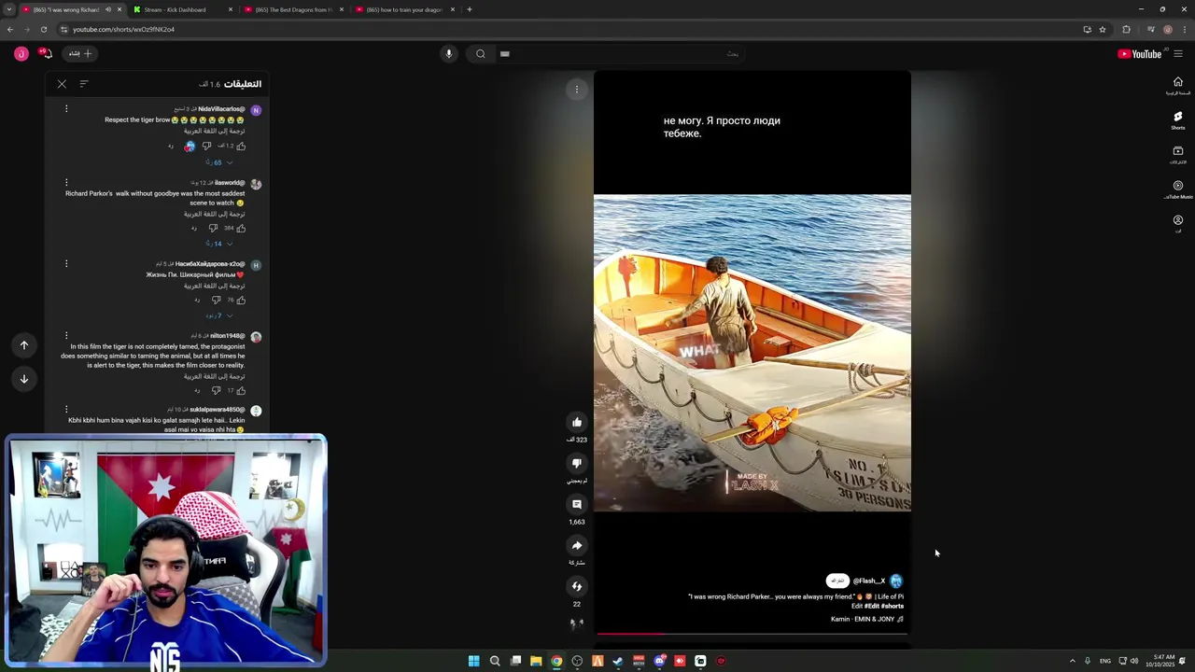Open comments via the 1,663 comment icon
The height and width of the screenshot is (672, 1195).
coord(577,504)
